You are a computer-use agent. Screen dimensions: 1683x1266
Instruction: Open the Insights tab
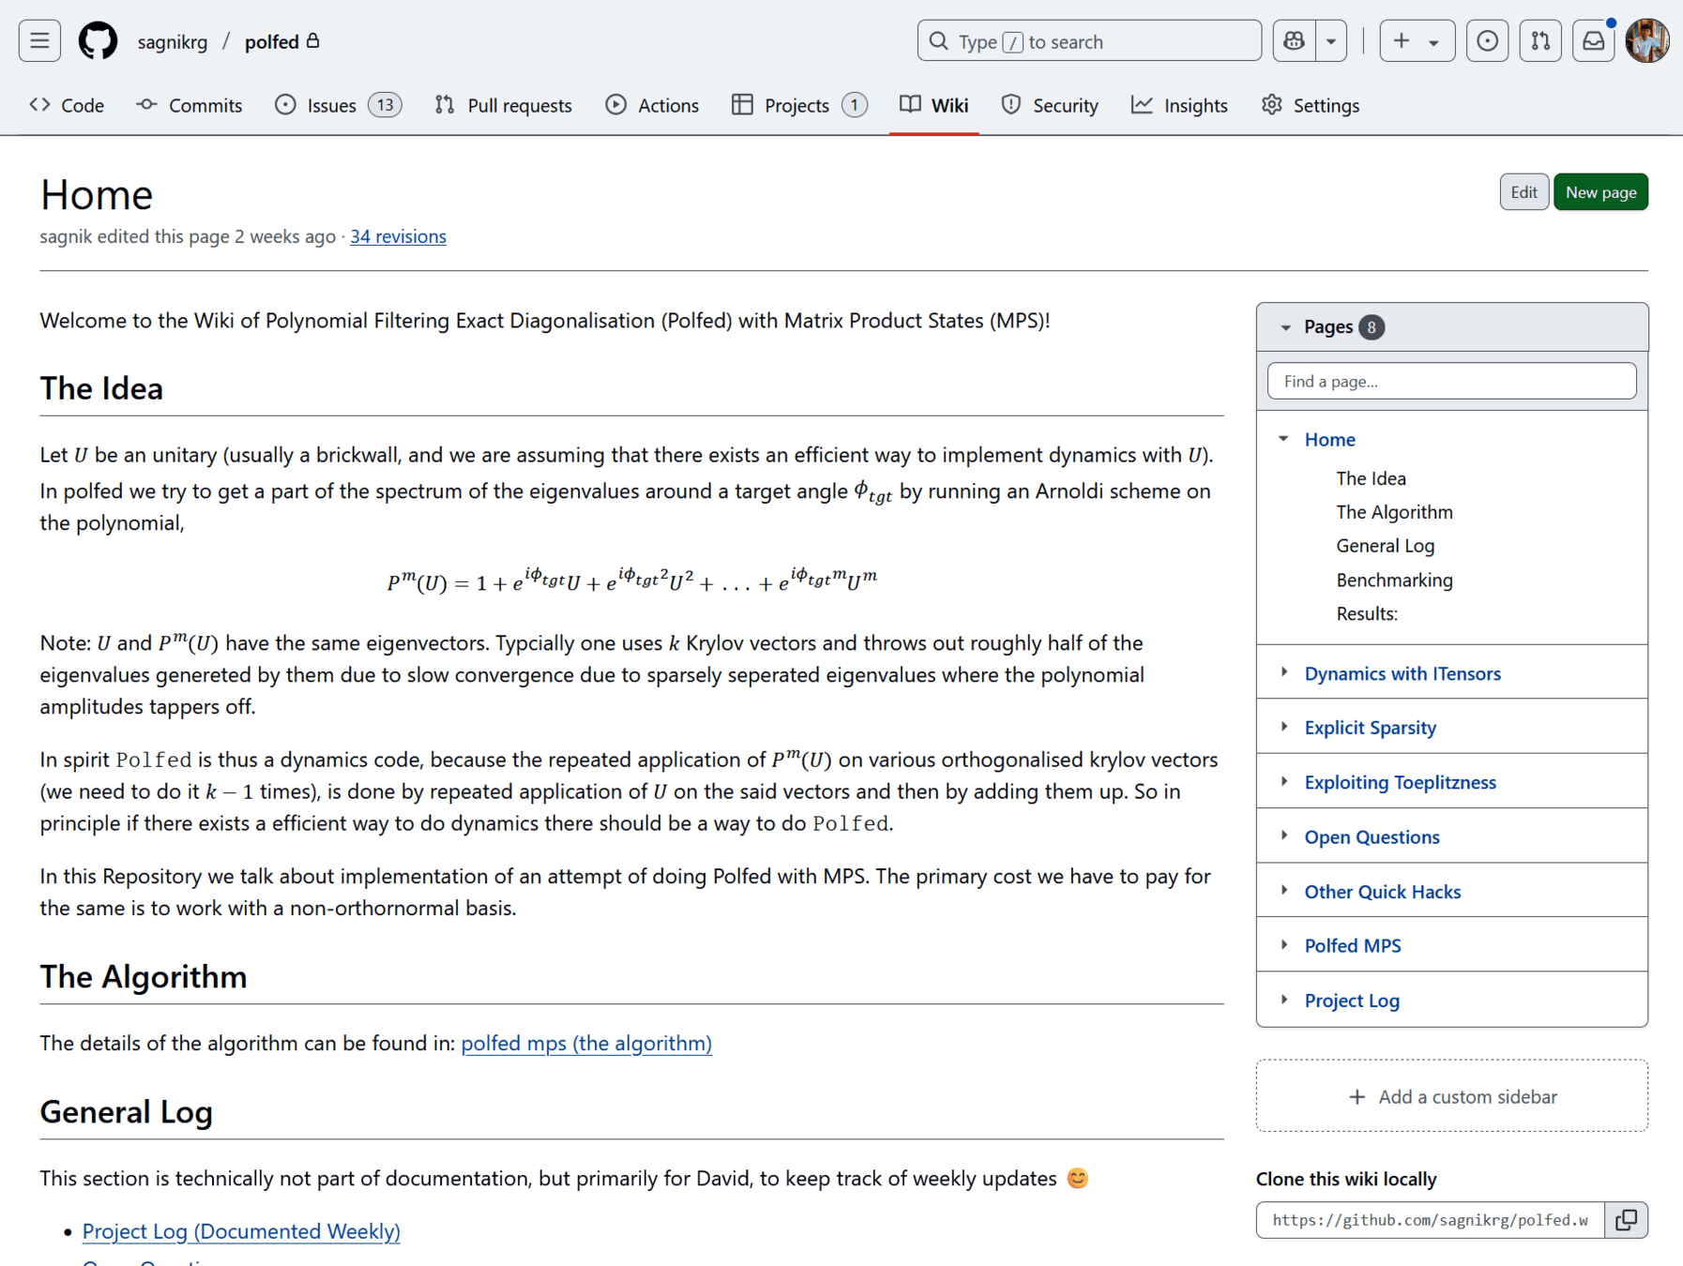tap(1180, 105)
